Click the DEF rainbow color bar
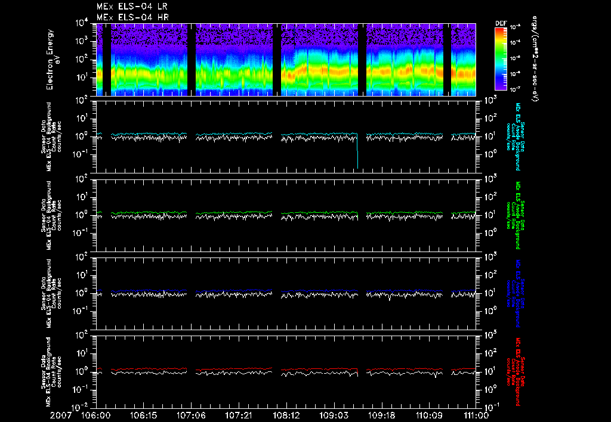This screenshot has height=422, width=611. tap(501, 59)
